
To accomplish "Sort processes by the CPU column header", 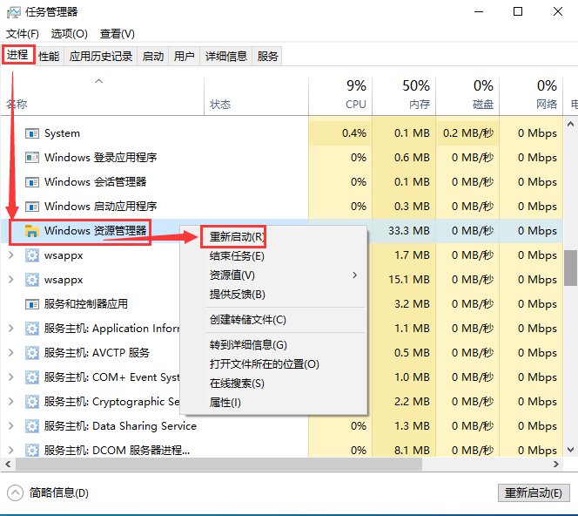I will click(x=340, y=96).
